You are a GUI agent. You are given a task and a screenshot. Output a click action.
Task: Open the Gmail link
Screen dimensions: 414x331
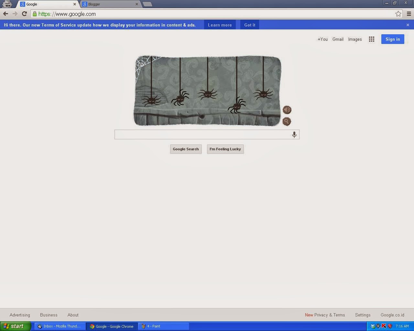pos(338,39)
